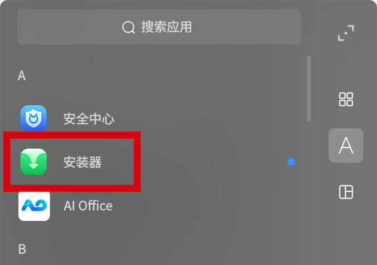The height and width of the screenshot is (265, 377).
Task: Switch launcher to fullscreen mode icon
Action: pos(345,33)
